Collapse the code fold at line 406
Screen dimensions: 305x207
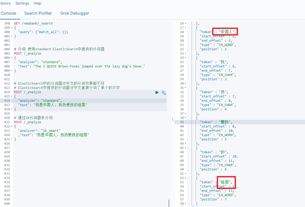click(x=12, y=58)
